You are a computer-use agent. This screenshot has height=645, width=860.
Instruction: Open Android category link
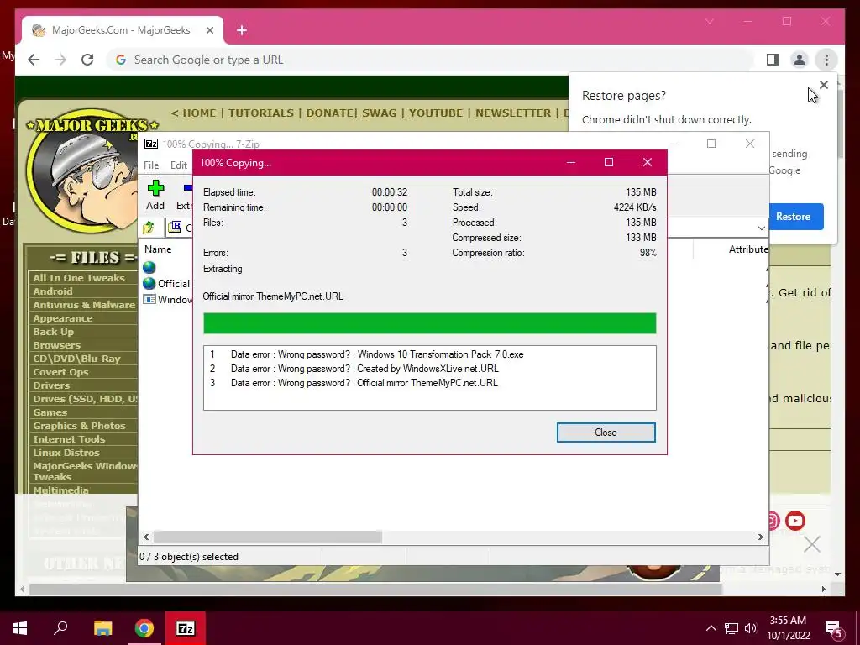click(53, 291)
